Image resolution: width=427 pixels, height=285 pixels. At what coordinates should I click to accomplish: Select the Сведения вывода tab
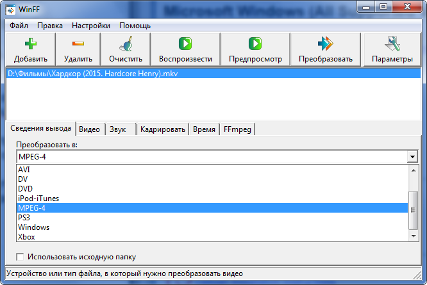[x=40, y=128]
